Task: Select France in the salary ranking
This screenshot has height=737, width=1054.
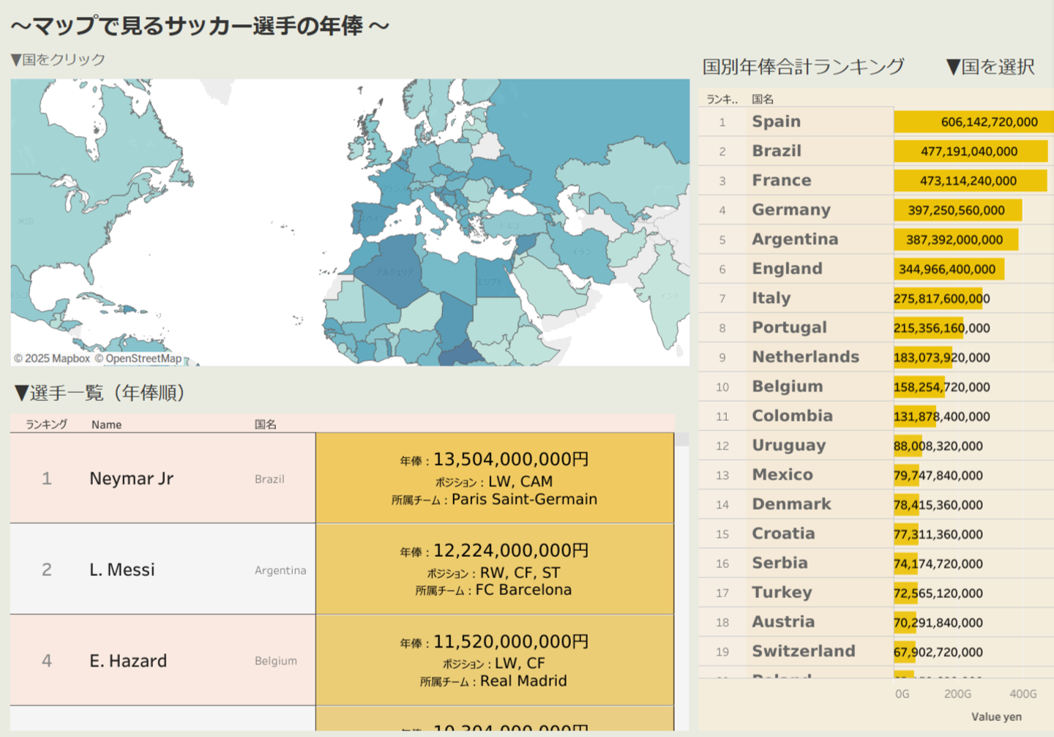Action: coord(781,180)
